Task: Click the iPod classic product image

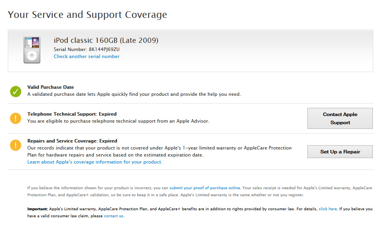Action: click(32, 50)
